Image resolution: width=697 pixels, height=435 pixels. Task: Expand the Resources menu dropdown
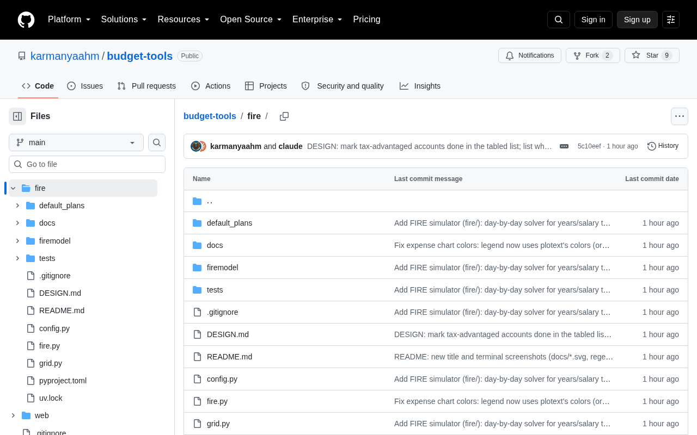click(184, 20)
